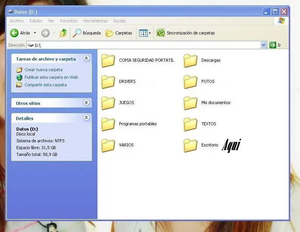Open the Atrás history dropdown arrow

pos(35,33)
